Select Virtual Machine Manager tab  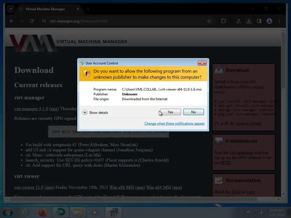[49, 9]
